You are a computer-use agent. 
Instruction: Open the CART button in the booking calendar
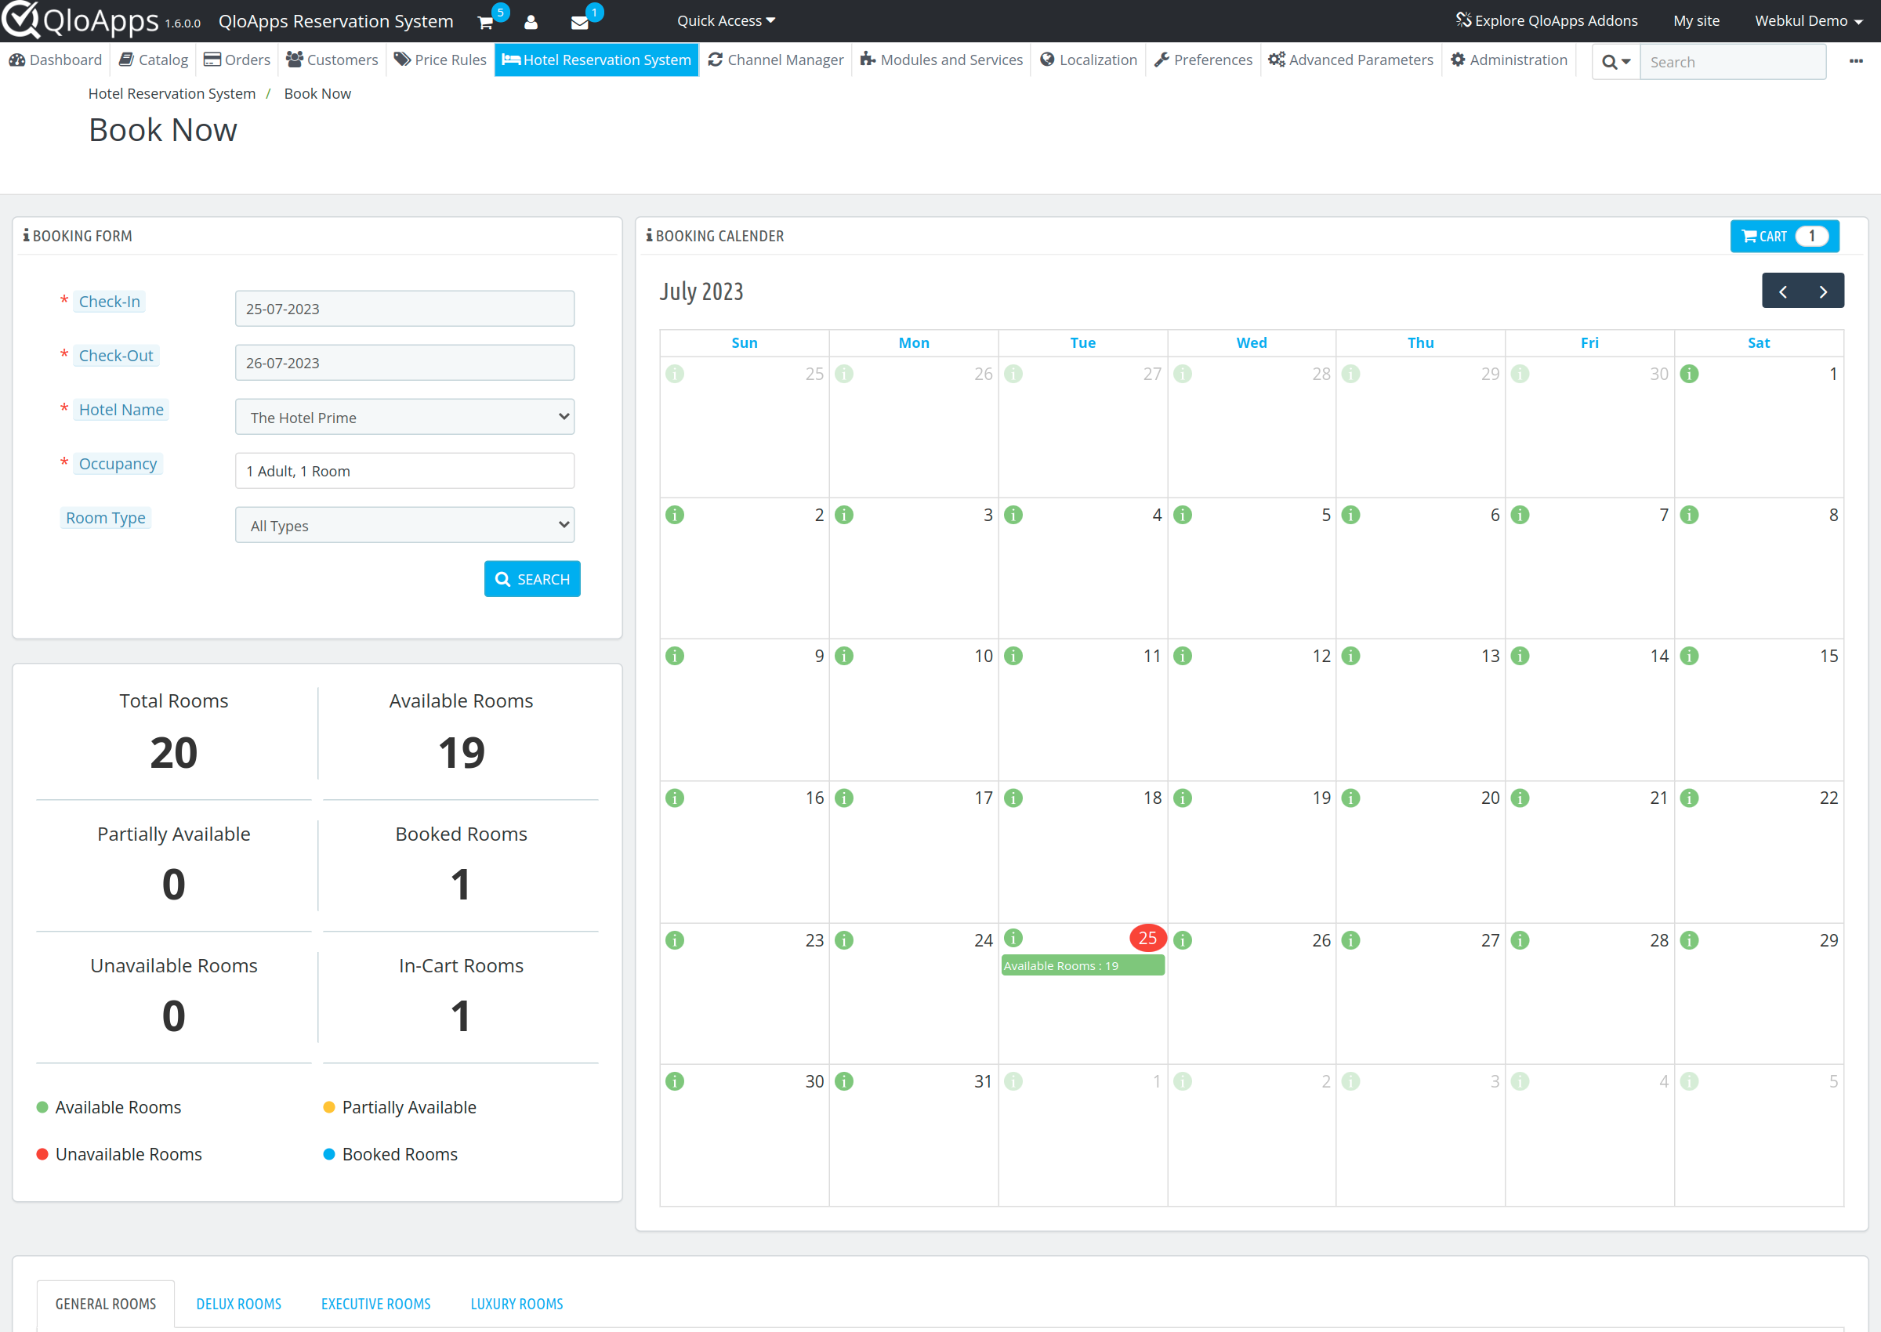pyautogui.click(x=1783, y=235)
